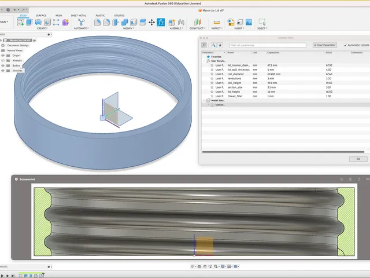Select the Joint tool icon

click(181, 22)
